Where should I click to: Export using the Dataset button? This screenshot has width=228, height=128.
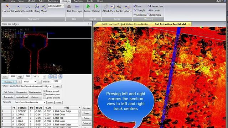96,9
